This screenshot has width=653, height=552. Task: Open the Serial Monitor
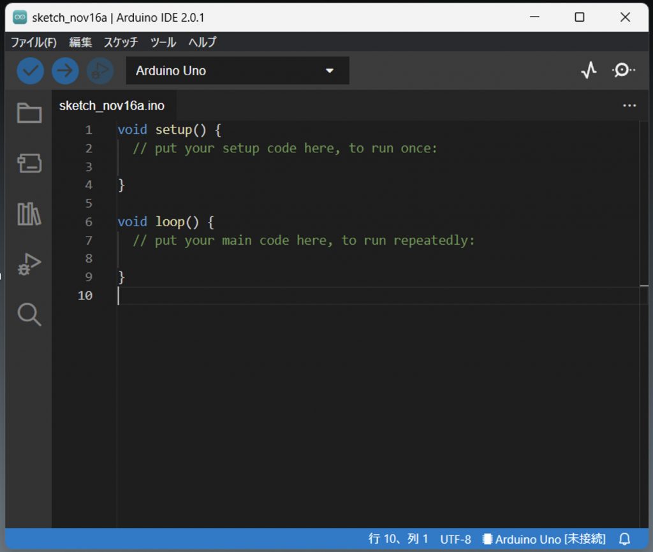623,71
